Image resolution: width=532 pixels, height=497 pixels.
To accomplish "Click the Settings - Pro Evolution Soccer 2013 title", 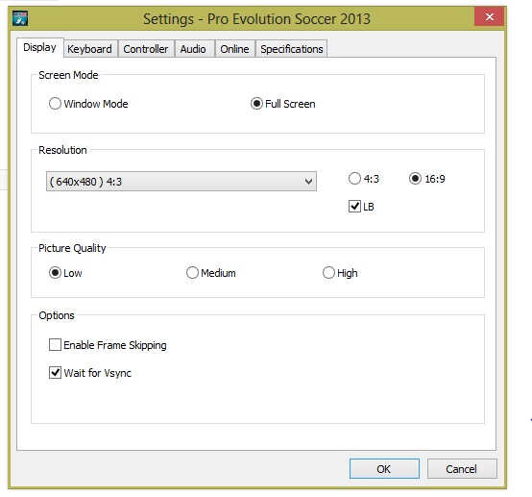I will click(256, 19).
